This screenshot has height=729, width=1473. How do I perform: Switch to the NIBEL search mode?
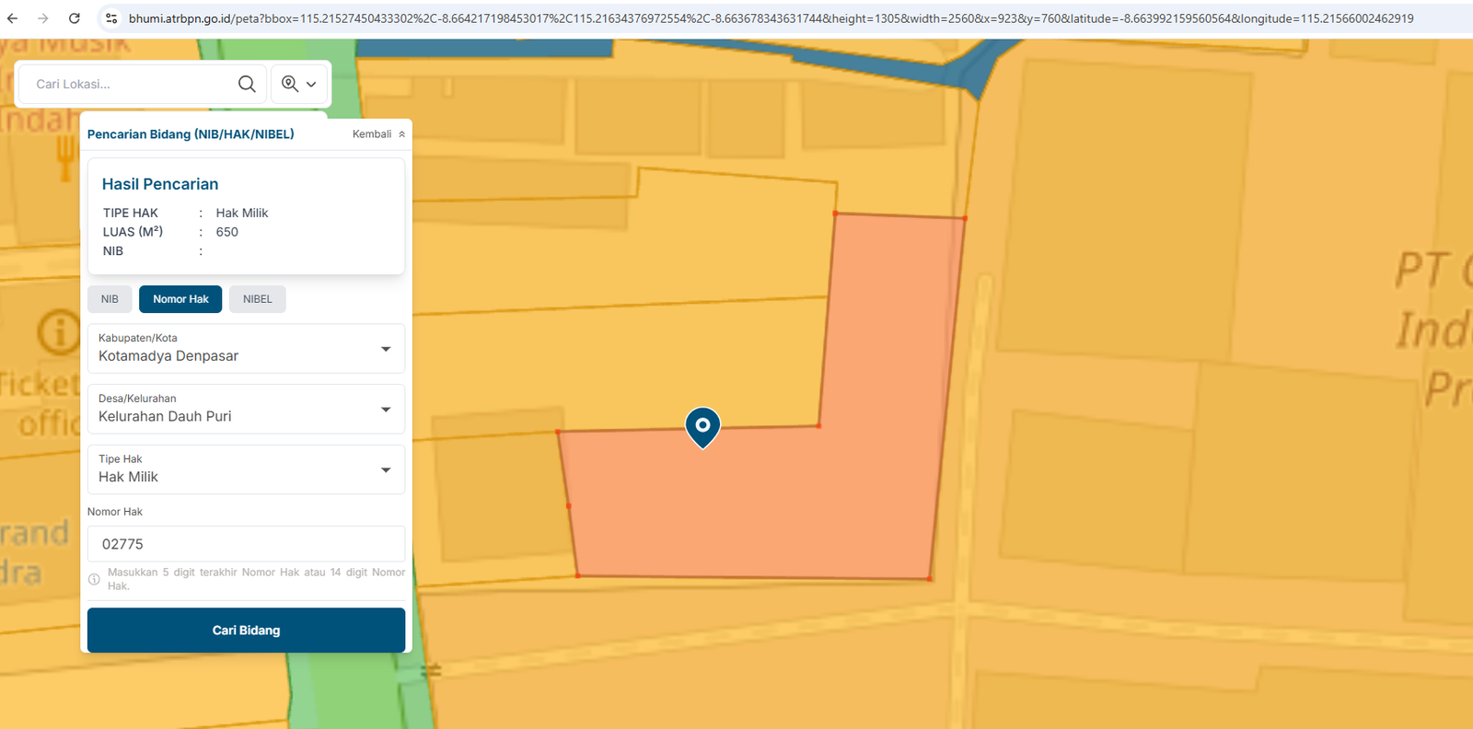click(257, 299)
